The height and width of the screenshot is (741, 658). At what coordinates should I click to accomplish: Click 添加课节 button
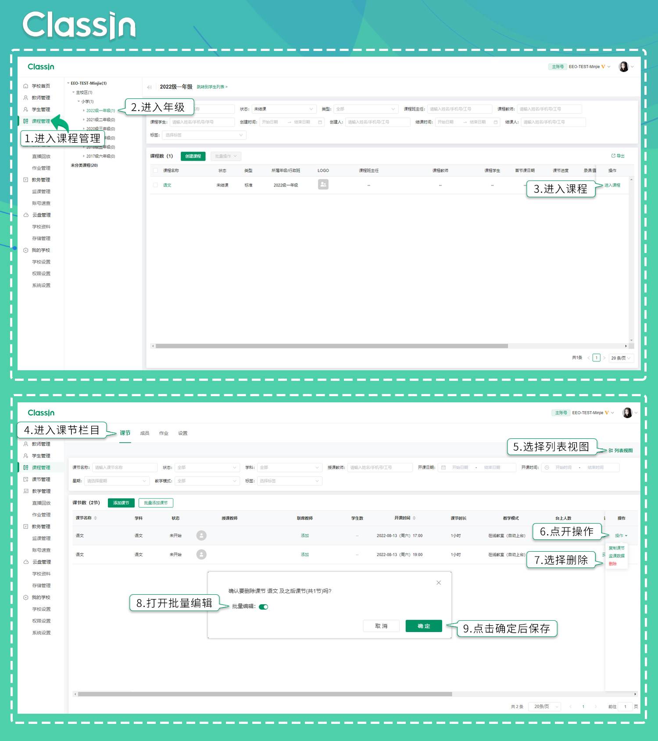pyautogui.click(x=121, y=503)
